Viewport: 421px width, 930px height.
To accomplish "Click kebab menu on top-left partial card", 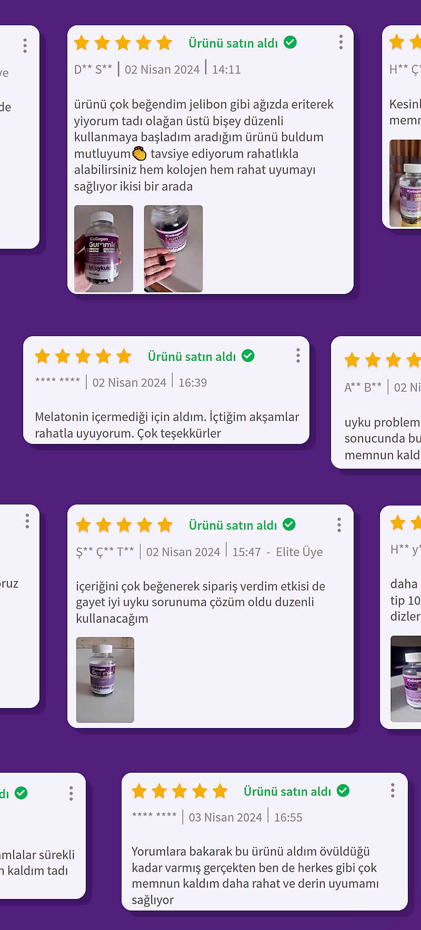I will coord(25,46).
